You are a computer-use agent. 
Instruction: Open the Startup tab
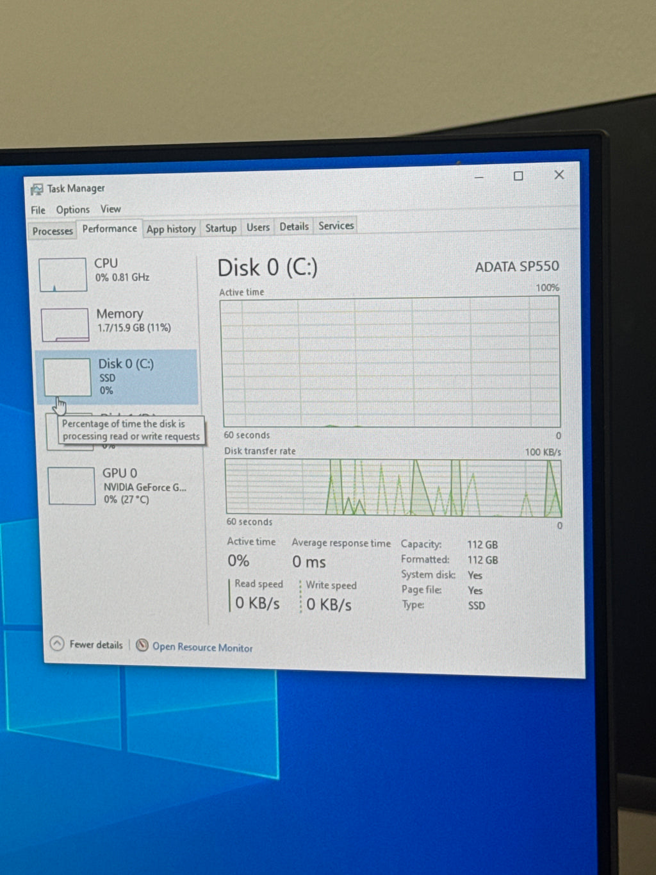(x=221, y=228)
